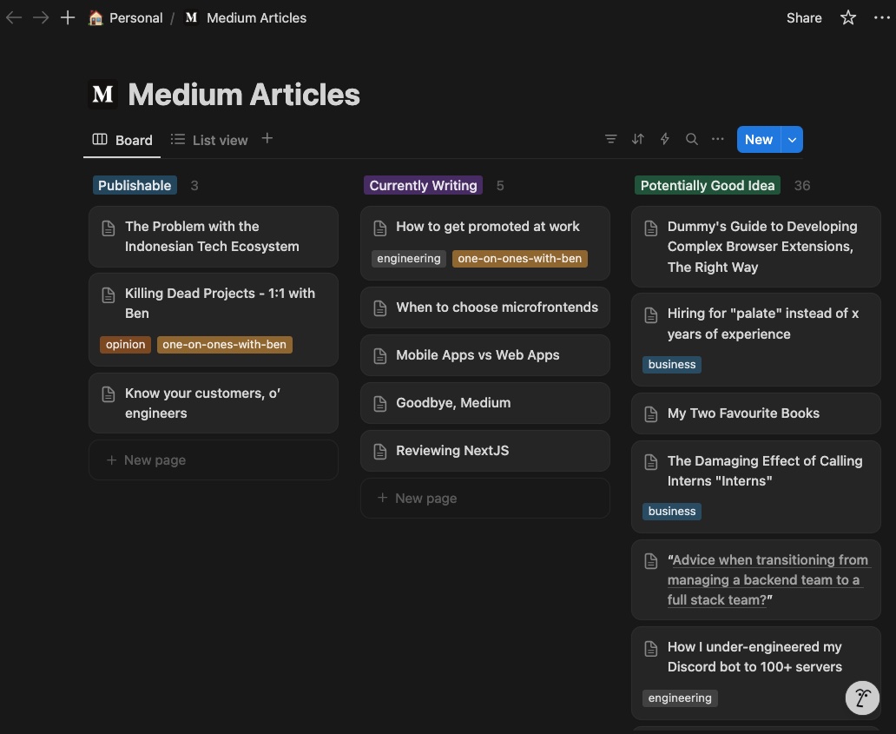Screen dimensions: 896x734
Task: Click the count 5 beside Currently Writing
Action: 500,185
